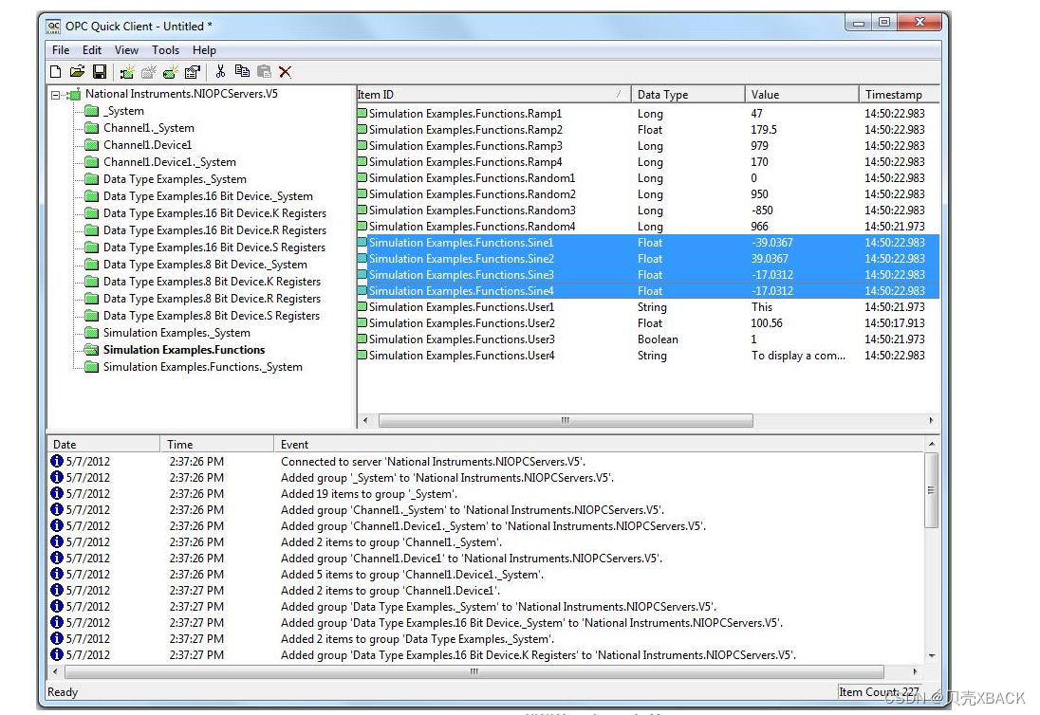Select the Simulation Examples.Functions.User2 item

(x=461, y=323)
